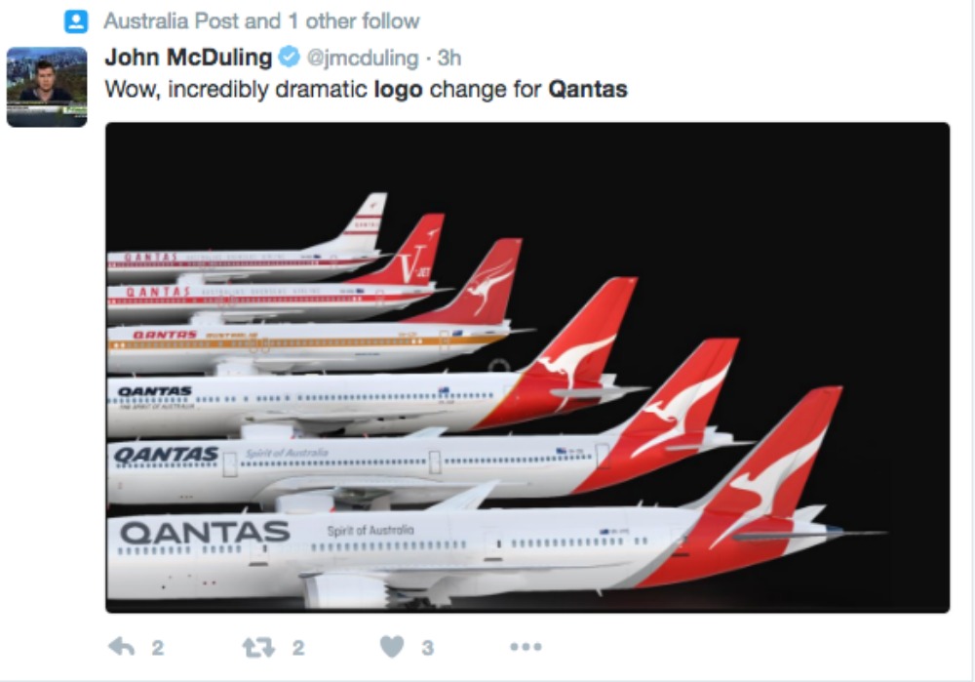Click the bold logo keyword in tweet

pos(398,90)
